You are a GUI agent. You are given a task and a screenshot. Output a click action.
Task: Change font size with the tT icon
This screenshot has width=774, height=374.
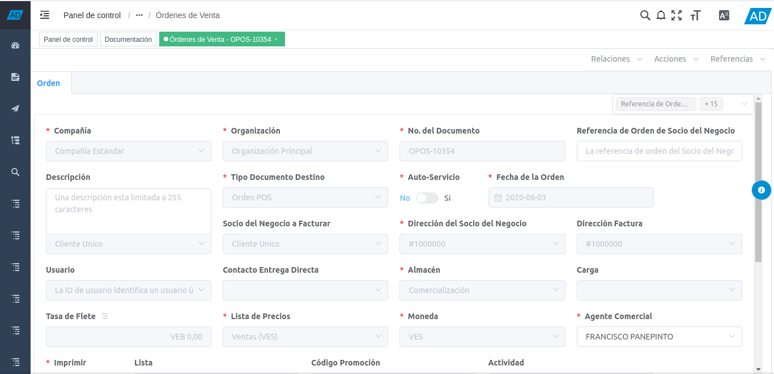pyautogui.click(x=696, y=15)
